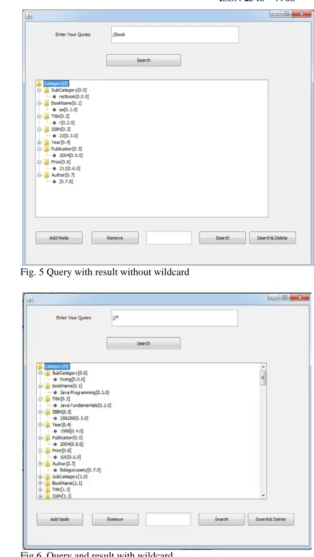The height and width of the screenshot is (557, 314).
Task: Expand the BookName[1.1] node in the //* window
Action: [x=41, y=483]
